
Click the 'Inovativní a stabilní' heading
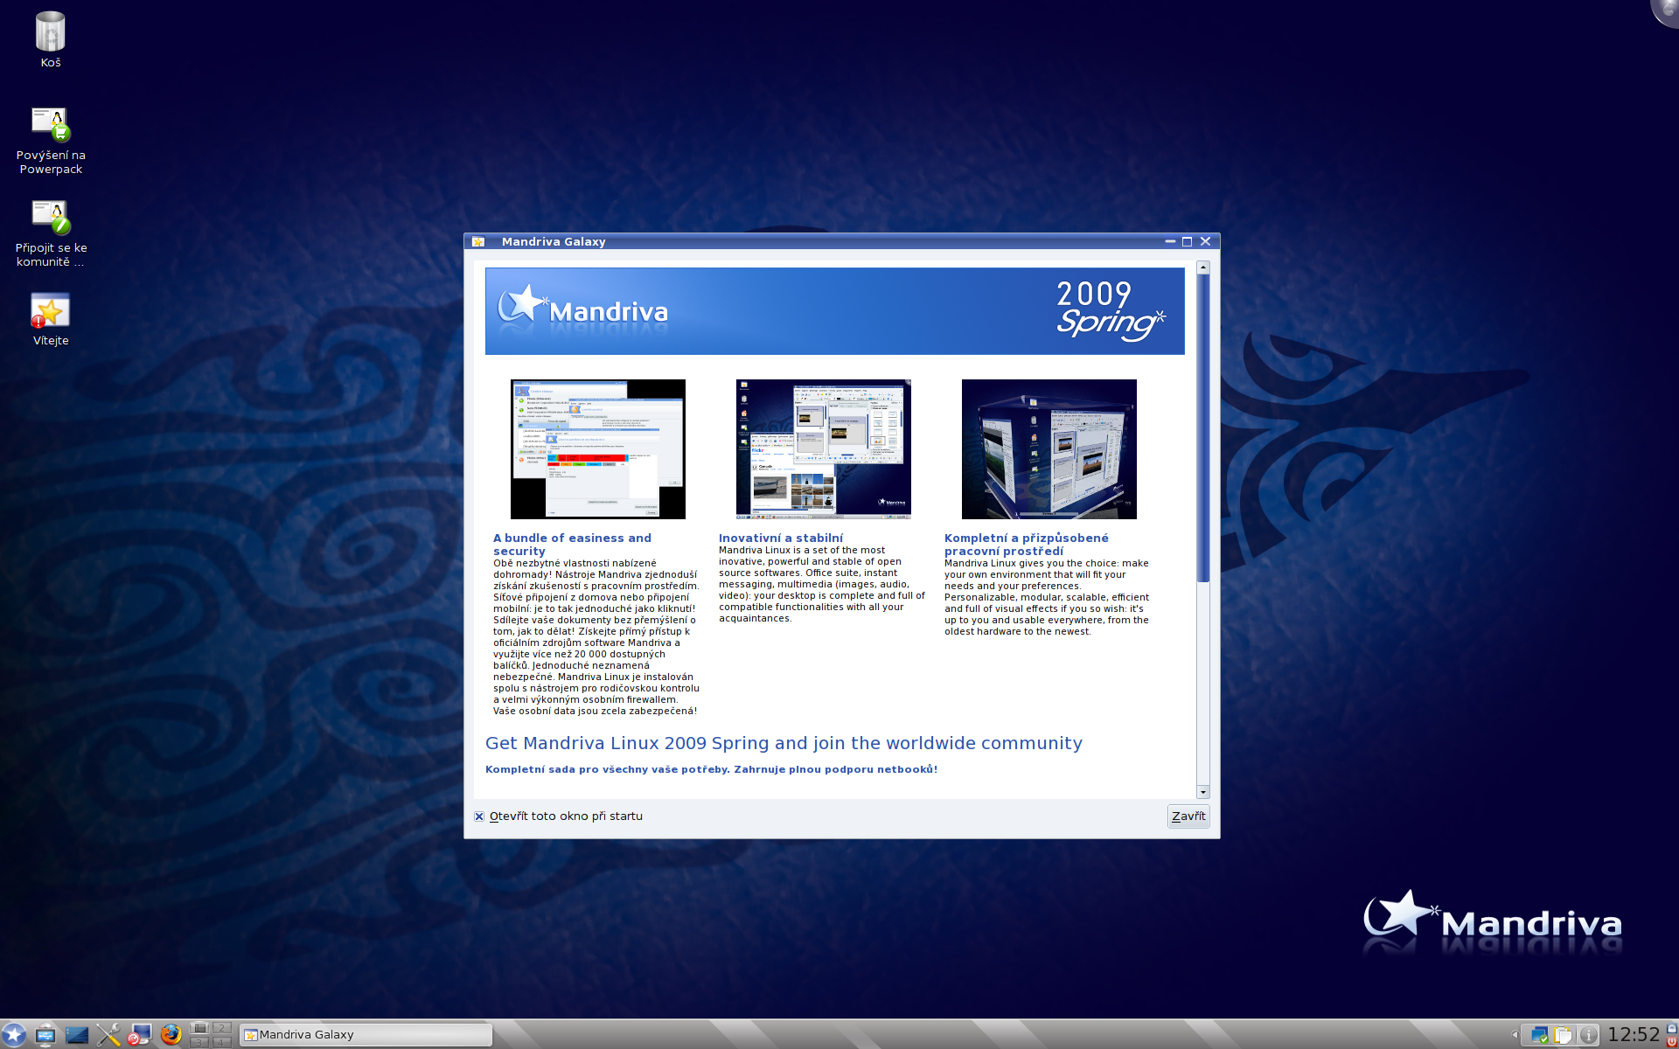point(781,538)
